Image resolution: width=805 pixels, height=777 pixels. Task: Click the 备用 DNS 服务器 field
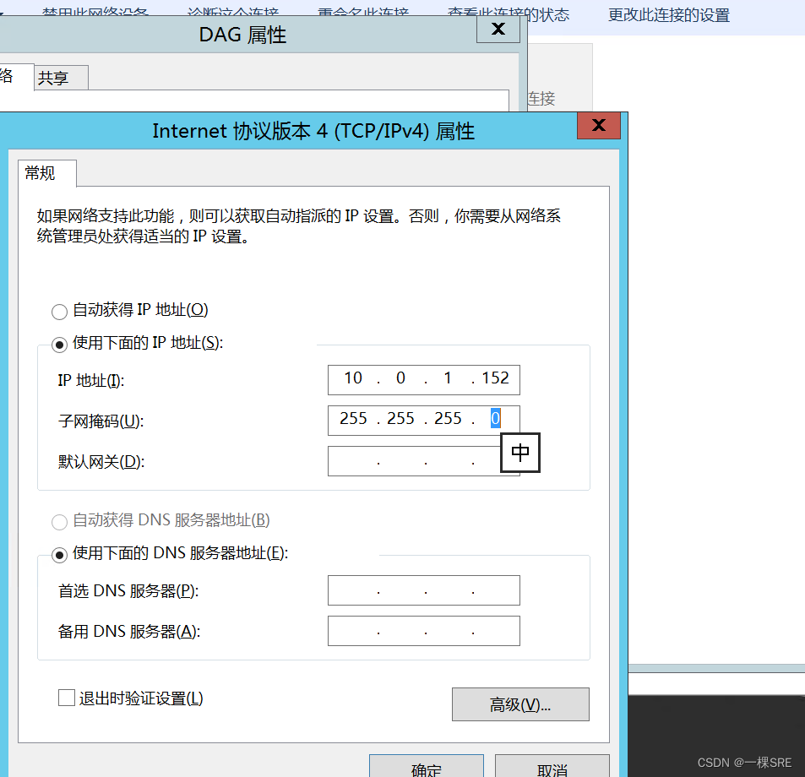[x=423, y=631]
